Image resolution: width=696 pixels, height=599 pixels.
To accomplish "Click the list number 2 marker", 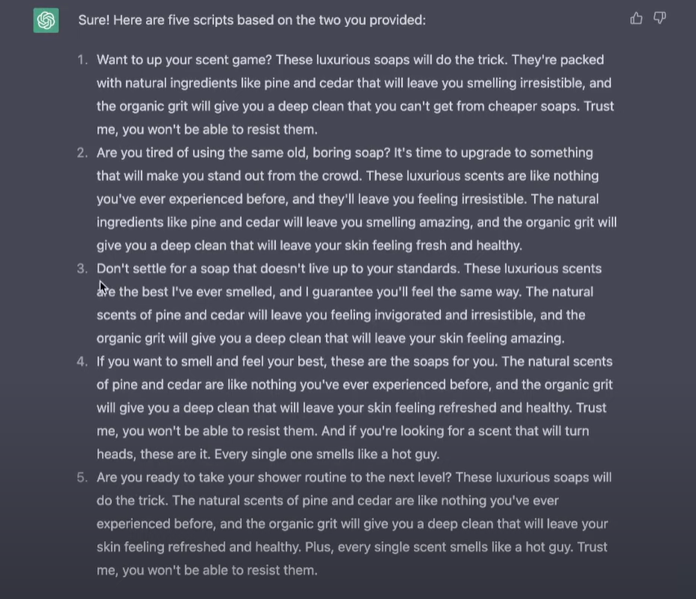I will coord(82,153).
